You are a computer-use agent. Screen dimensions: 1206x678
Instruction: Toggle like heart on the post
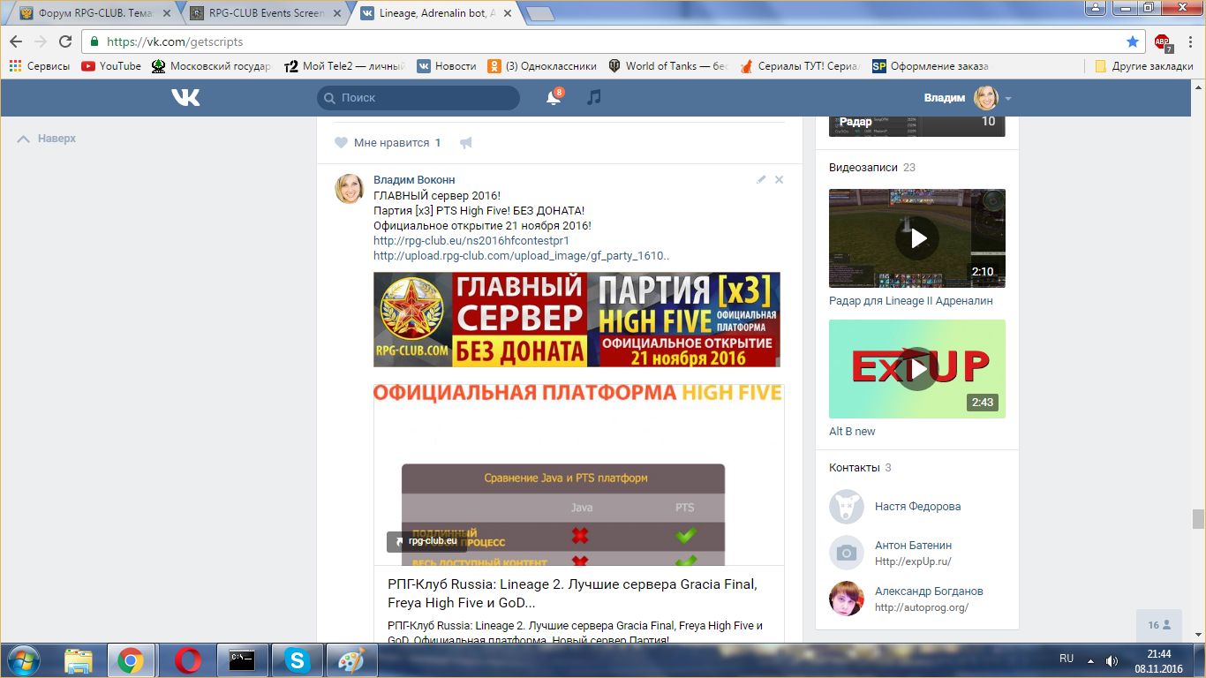click(341, 143)
